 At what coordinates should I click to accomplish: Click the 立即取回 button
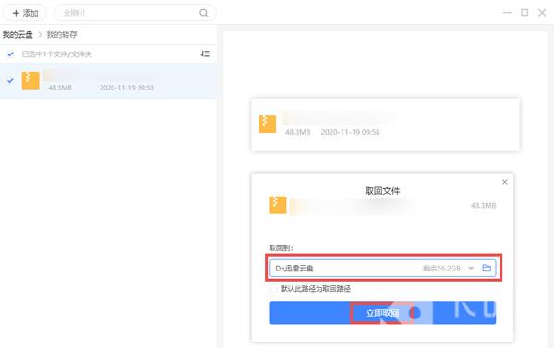tap(382, 313)
